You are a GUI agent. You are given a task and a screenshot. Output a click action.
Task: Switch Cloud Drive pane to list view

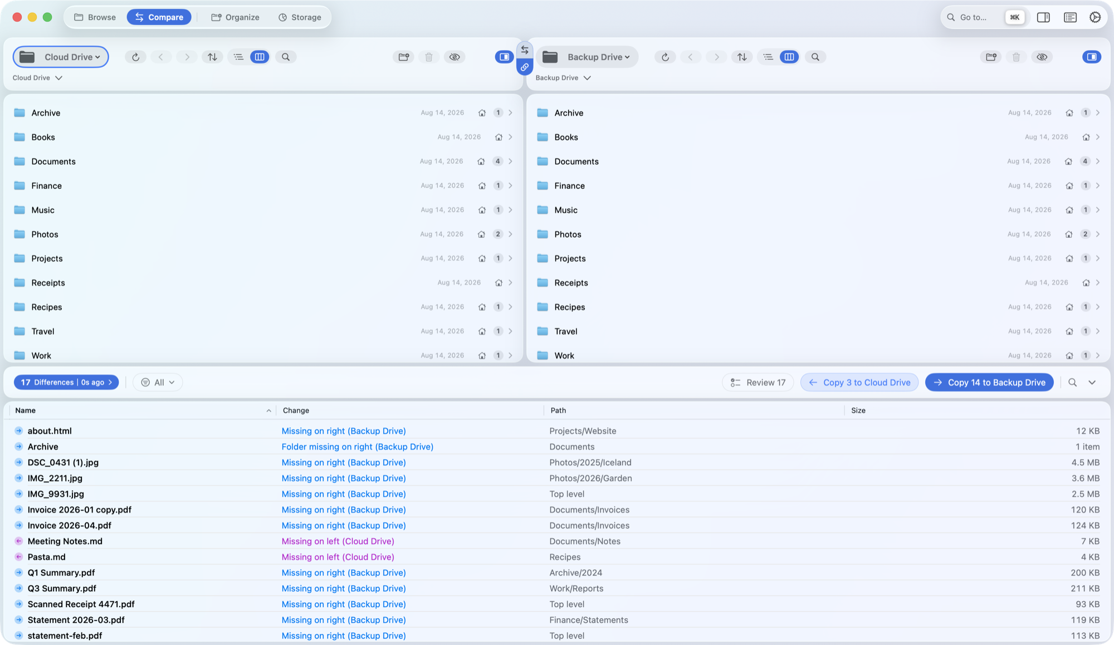[x=238, y=57]
